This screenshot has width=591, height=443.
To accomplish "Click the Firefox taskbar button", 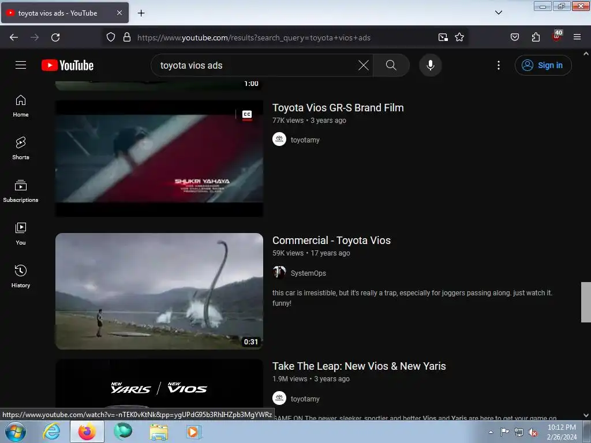I will (87, 431).
